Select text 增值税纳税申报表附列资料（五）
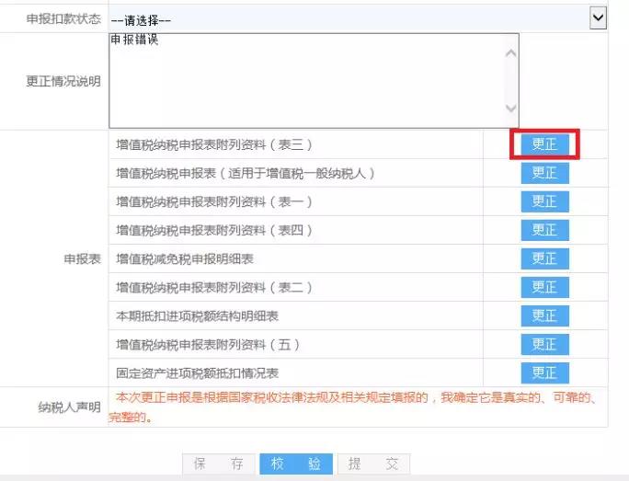 [x=208, y=345]
